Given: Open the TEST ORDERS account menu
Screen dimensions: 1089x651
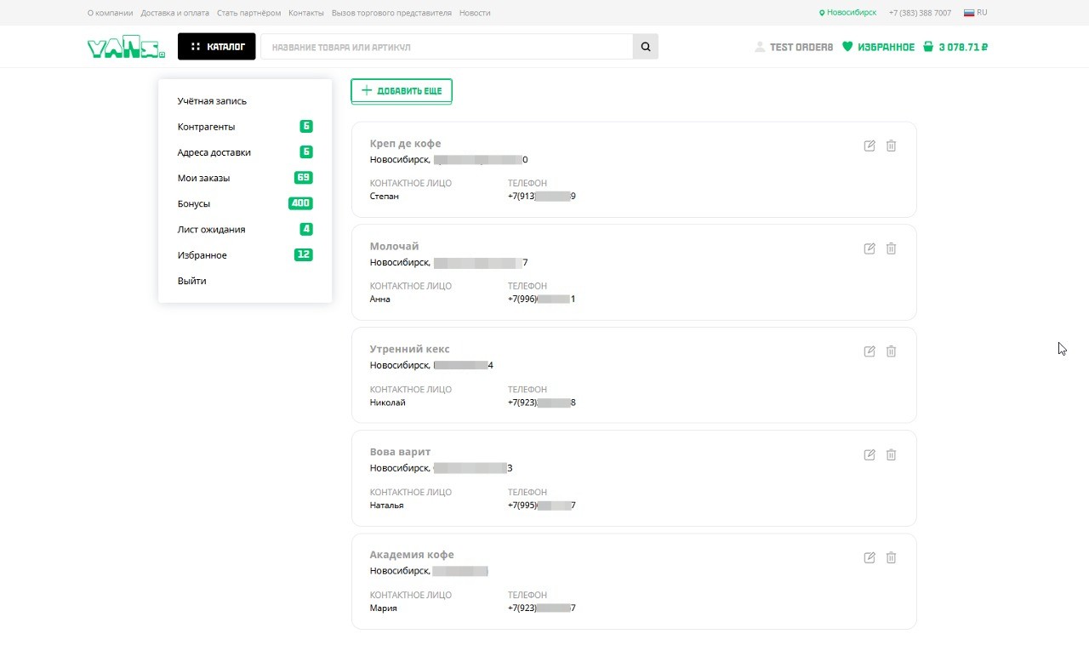Looking at the screenshot, I should point(793,47).
